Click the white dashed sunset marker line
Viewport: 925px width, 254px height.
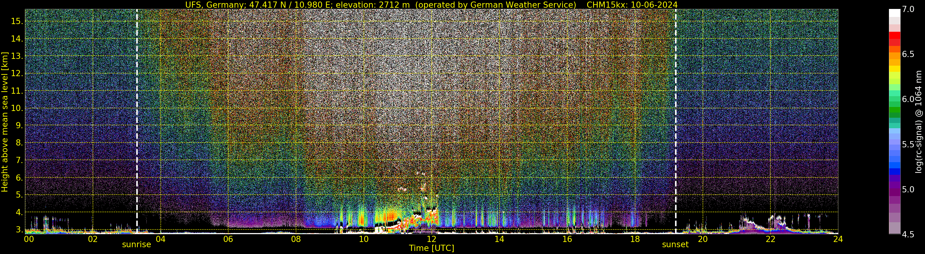click(676, 121)
